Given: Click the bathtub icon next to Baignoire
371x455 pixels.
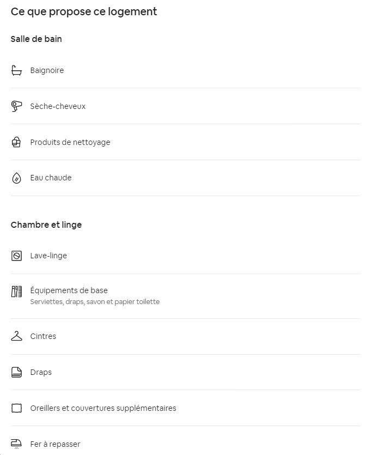Looking at the screenshot, I should (16, 70).
